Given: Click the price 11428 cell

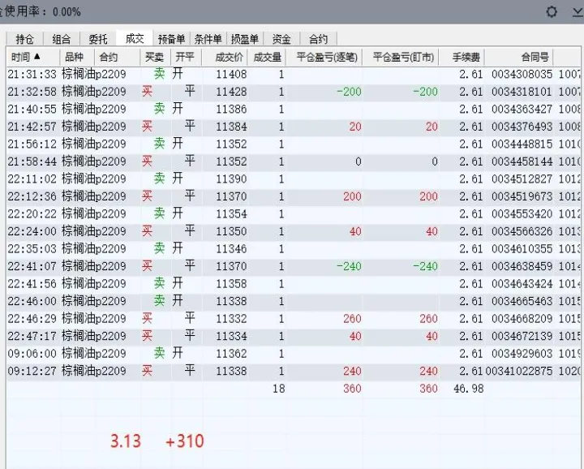Looking at the screenshot, I should pos(231,92).
